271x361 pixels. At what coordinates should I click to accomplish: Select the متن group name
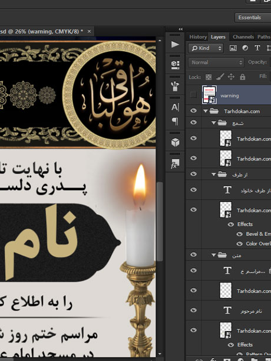pos(237,255)
